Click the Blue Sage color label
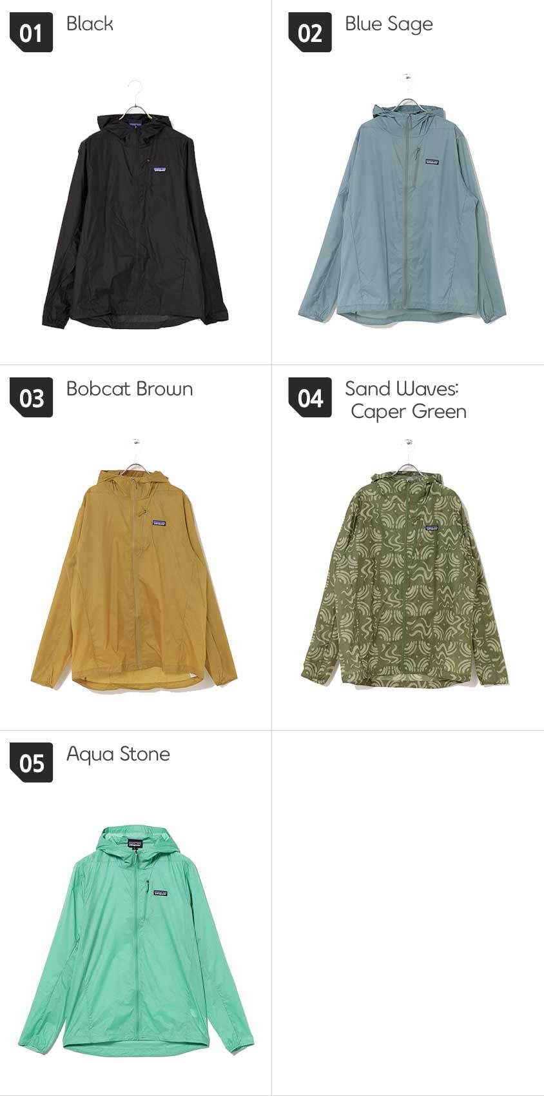 (x=389, y=25)
